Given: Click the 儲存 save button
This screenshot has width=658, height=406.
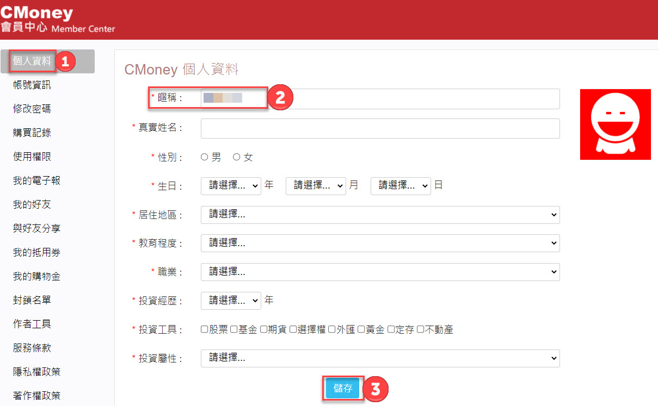Looking at the screenshot, I should [343, 389].
